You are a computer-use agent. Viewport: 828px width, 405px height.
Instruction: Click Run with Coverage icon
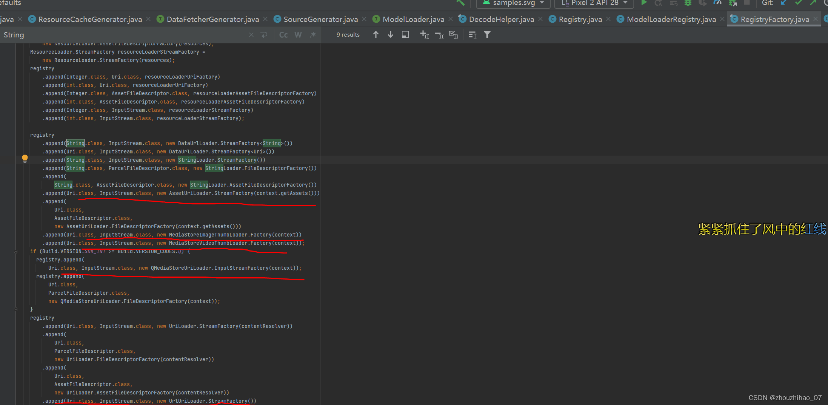pos(703,3)
